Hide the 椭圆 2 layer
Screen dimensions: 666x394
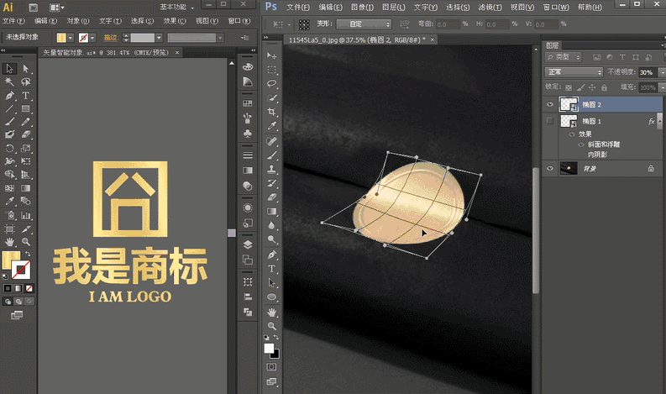(x=550, y=104)
